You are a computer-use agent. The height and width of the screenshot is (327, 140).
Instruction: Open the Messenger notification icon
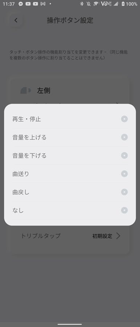[21, 4]
